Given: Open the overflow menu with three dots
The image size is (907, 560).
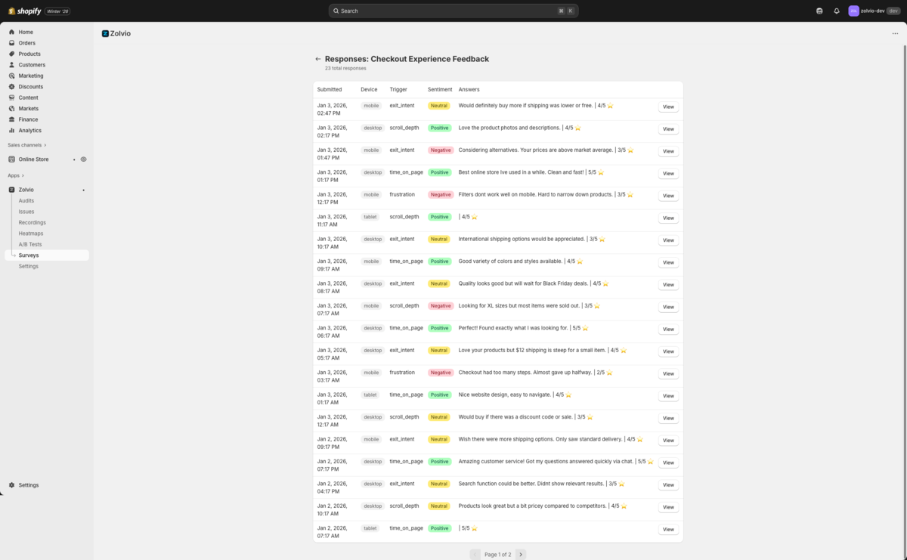Looking at the screenshot, I should tap(895, 33).
